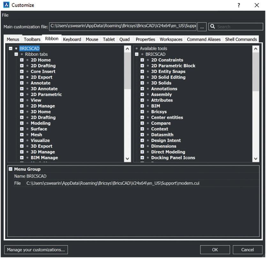Screen dimensions: 266x258
Task: Expand the 3D Annotate node
Action: pos(22,89)
